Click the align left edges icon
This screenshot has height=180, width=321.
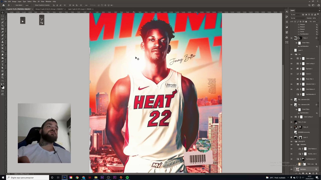(54, 5)
